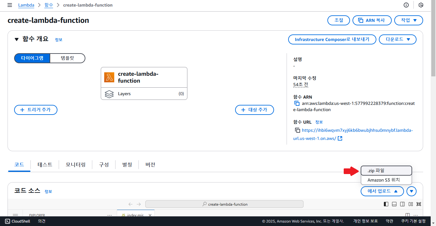Export to Infrastructure Composer
The width and height of the screenshot is (436, 226).
coord(332,39)
